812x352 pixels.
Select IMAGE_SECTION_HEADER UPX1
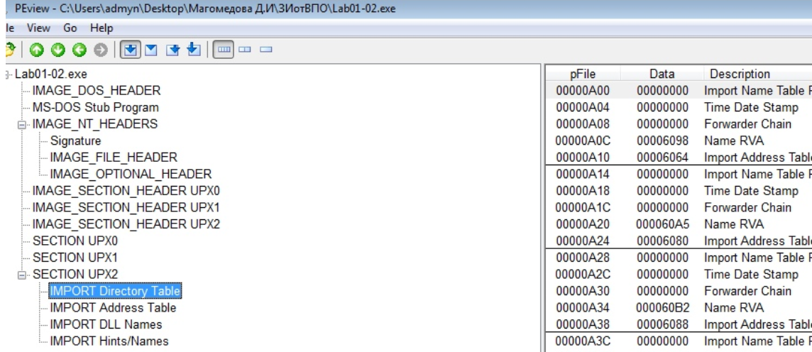(126, 207)
